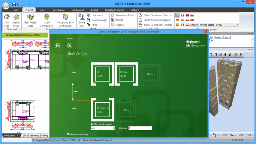The image size is (256, 144).
Task: Open the Guide Rails calculation
Action: [82, 20]
